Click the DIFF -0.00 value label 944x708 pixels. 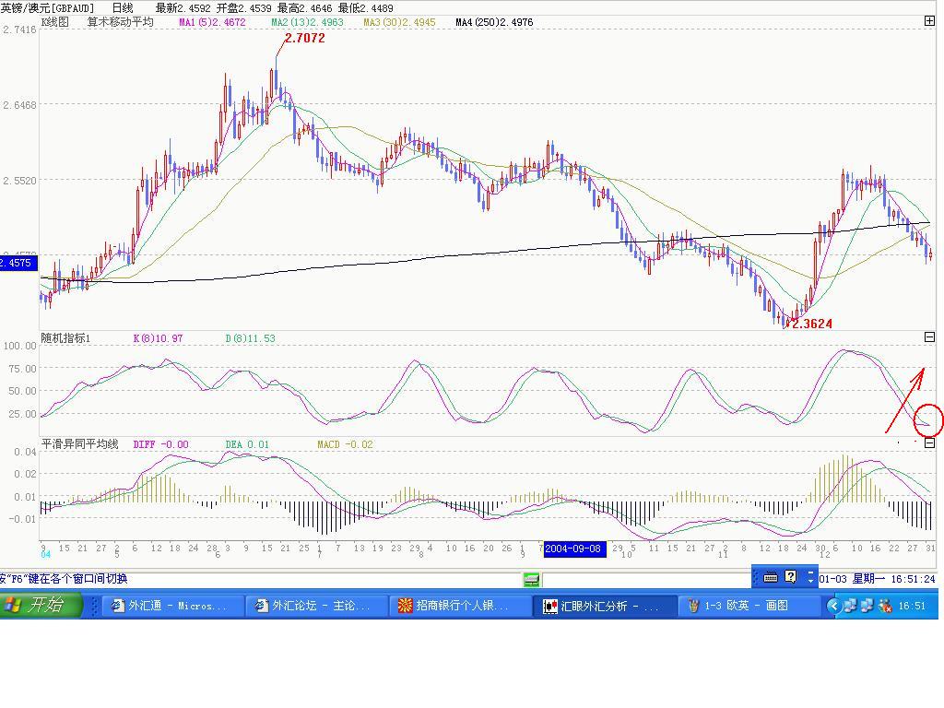coord(160,444)
